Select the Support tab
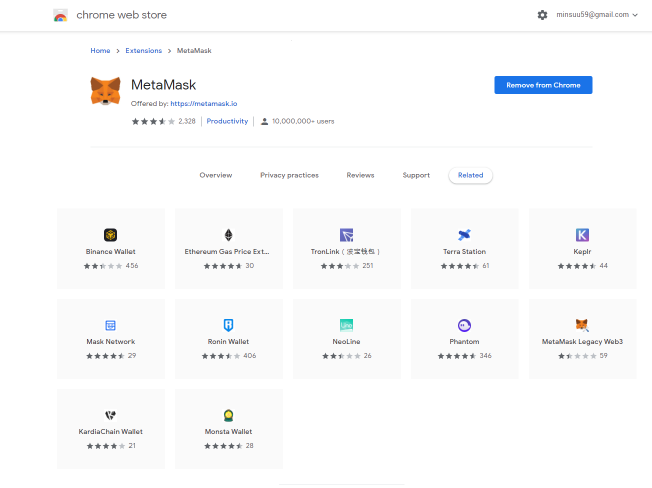Screen dimensions: 652x488 pyautogui.click(x=416, y=175)
